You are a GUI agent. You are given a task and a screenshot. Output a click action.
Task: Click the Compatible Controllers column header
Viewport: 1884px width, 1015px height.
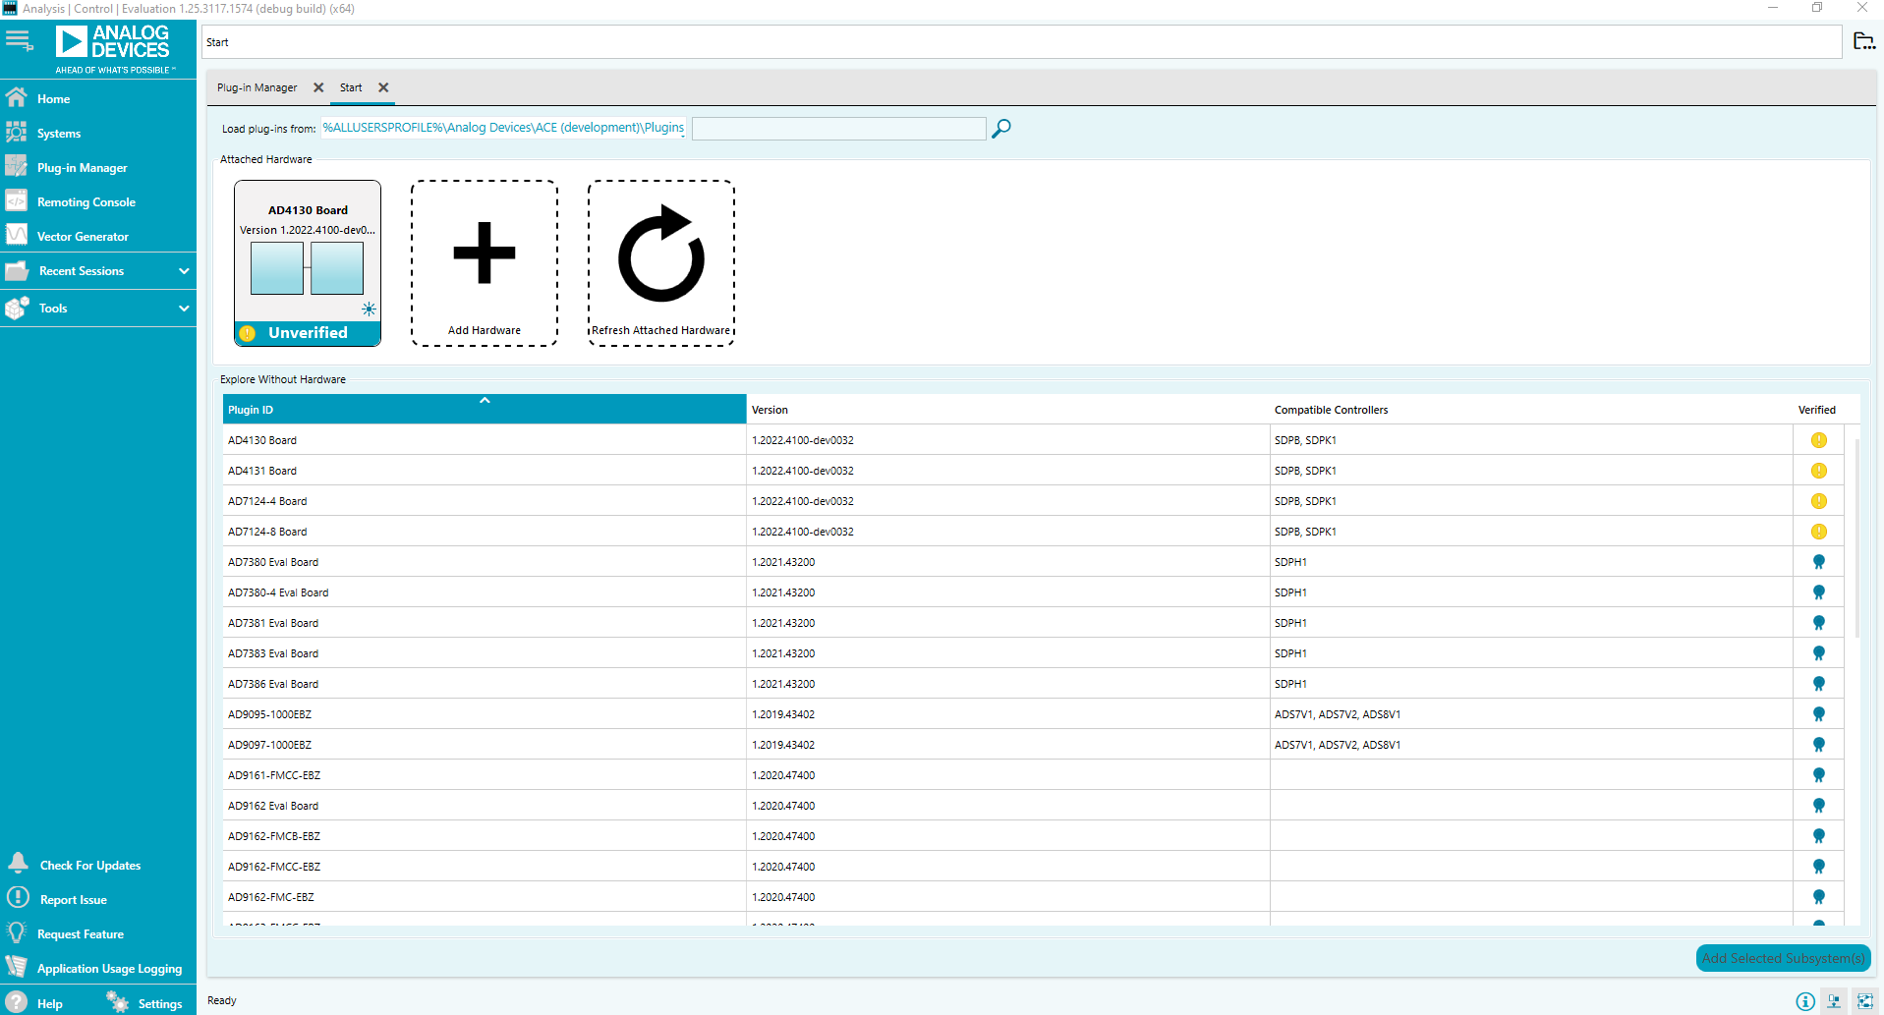1530,409
